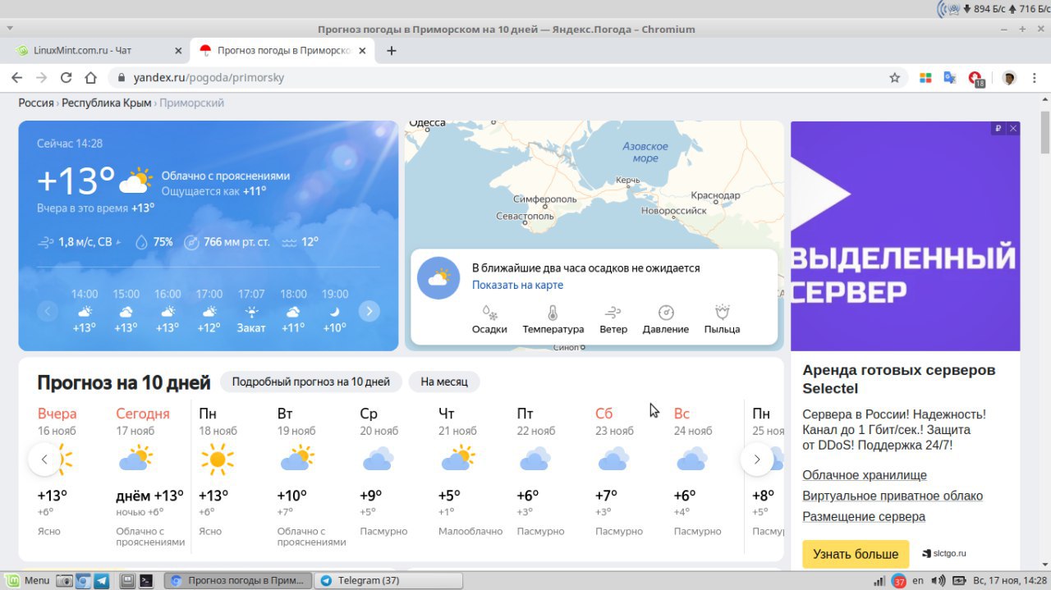Go back in the browser
1051x590 pixels.
pos(16,78)
